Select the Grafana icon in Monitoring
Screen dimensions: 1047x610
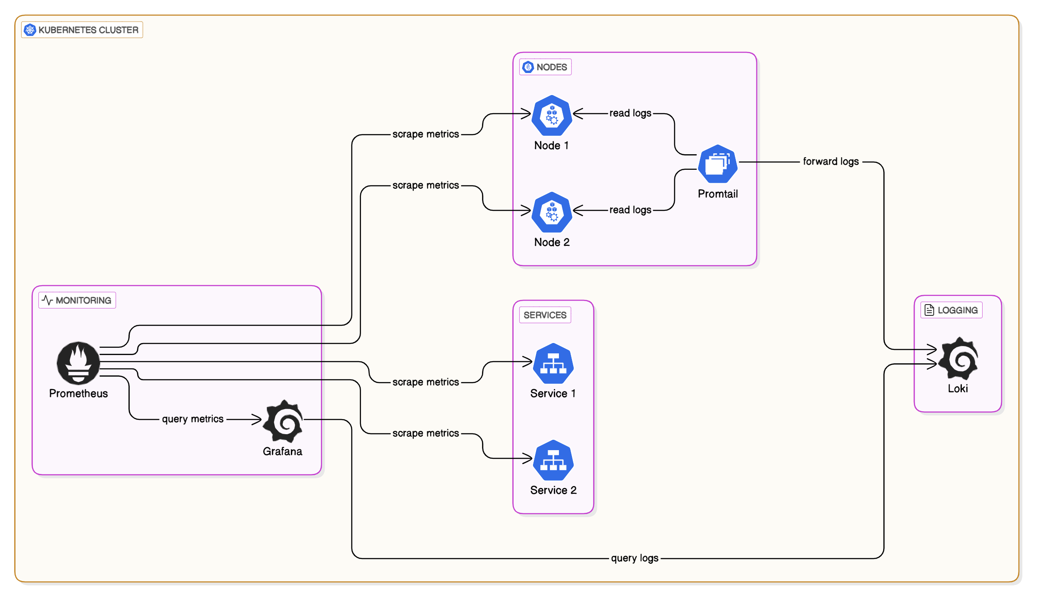(283, 421)
